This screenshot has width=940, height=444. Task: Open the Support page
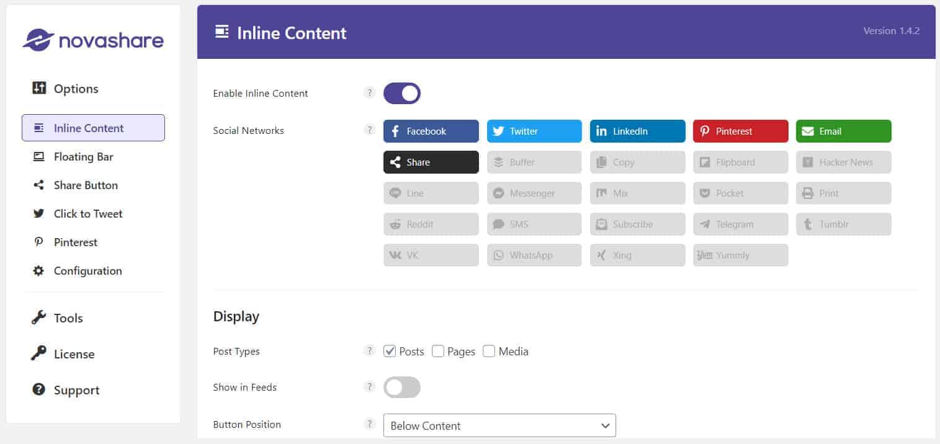click(x=76, y=390)
